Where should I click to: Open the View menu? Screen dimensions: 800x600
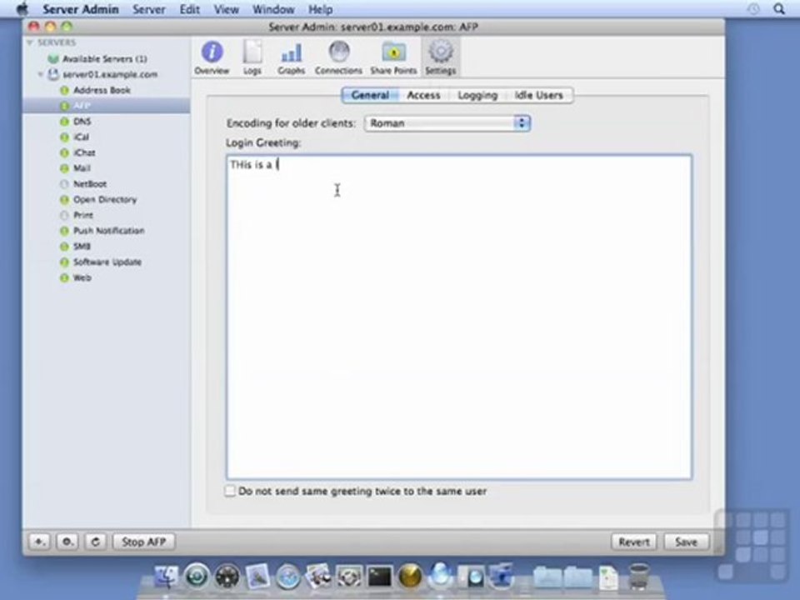(x=226, y=9)
